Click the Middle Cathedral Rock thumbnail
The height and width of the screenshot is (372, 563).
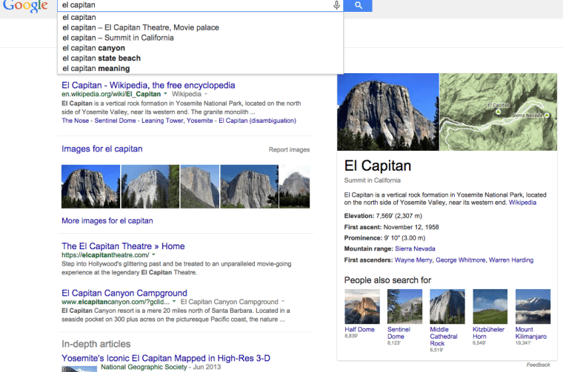click(447, 306)
